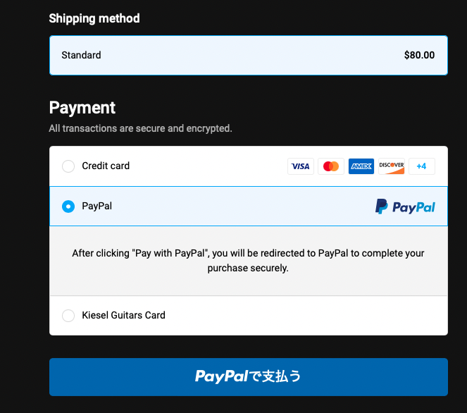Choose the Standard shipping method option
Image resolution: width=467 pixels, height=413 pixels.
(x=249, y=55)
